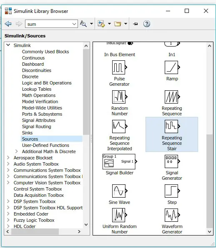Open the Lookup Tables library

pos(37,89)
